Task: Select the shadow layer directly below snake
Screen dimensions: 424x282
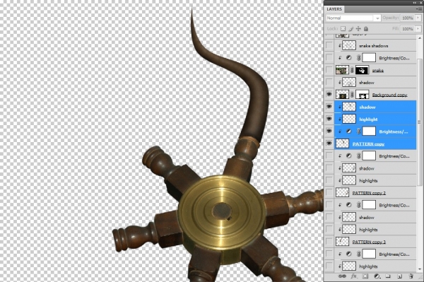Action: pyautogui.click(x=375, y=83)
